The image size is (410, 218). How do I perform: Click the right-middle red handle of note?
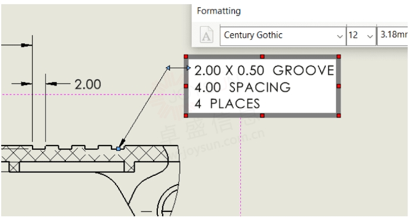point(339,86)
